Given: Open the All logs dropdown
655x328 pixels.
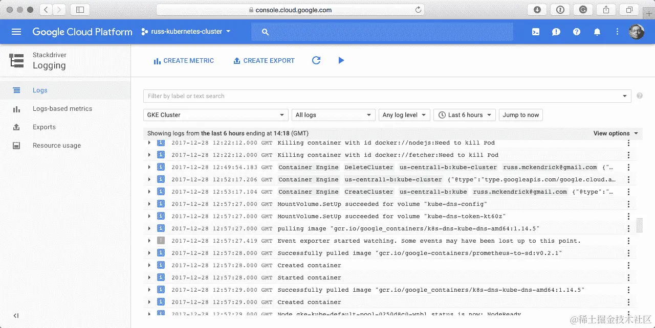Looking at the screenshot, I should (x=334, y=115).
